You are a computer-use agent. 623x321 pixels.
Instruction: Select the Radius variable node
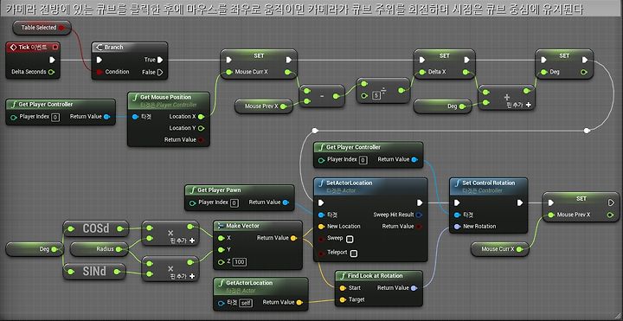[100, 249]
